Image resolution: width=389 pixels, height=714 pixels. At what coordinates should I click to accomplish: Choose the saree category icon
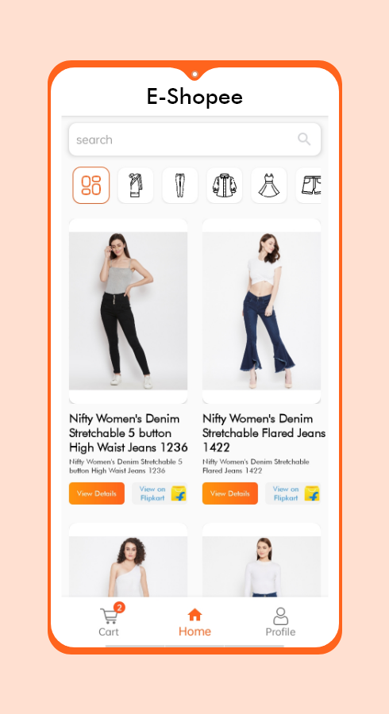(x=136, y=185)
